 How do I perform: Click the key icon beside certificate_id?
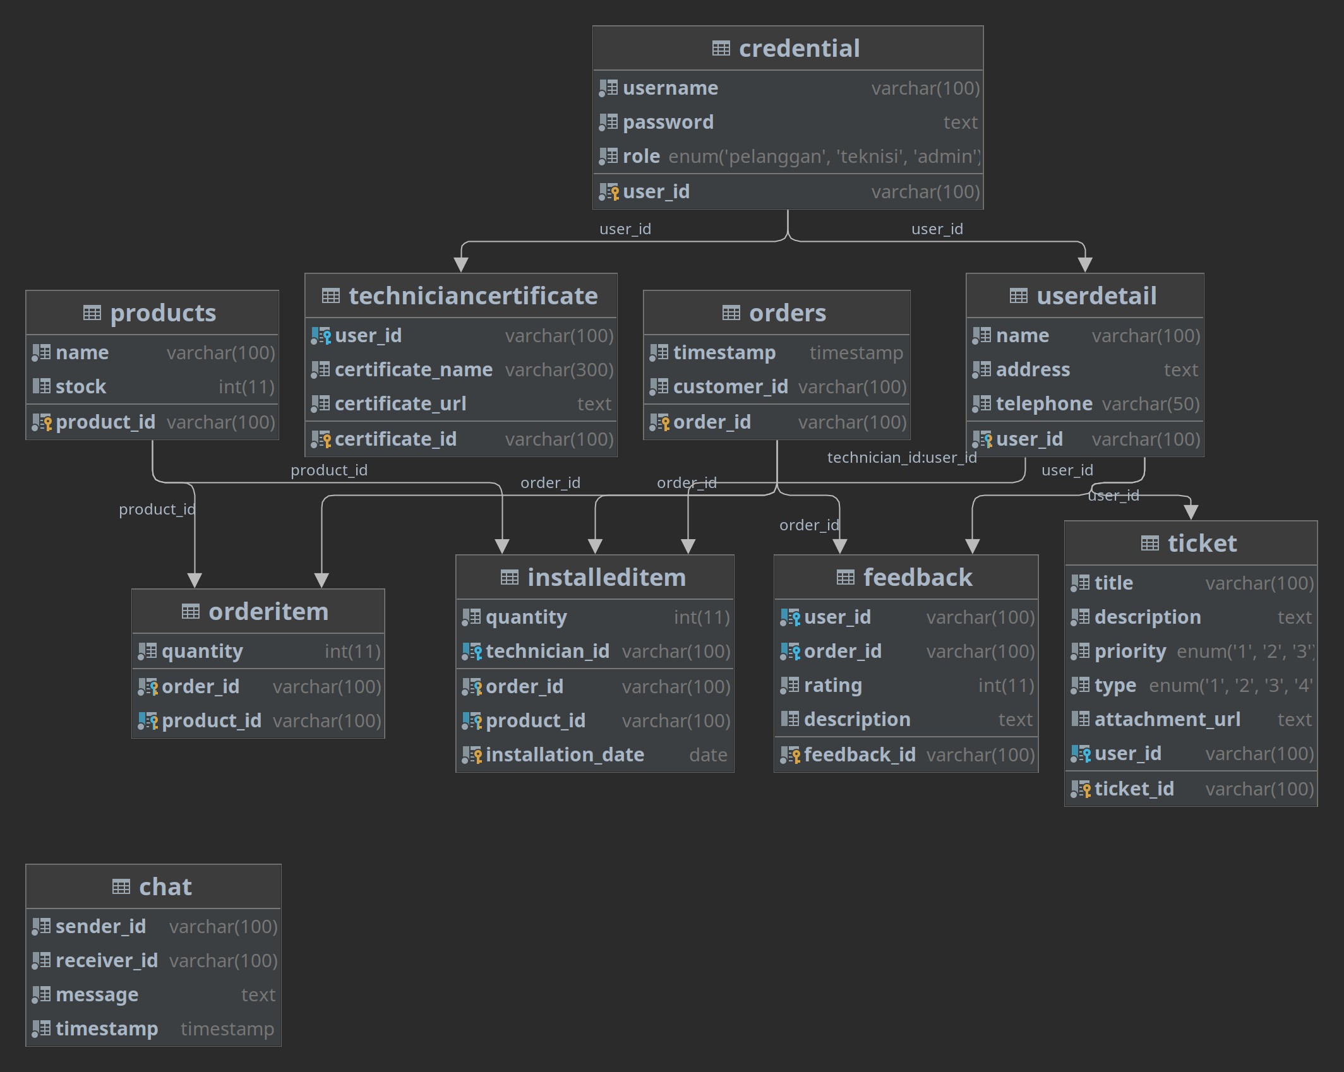(321, 439)
